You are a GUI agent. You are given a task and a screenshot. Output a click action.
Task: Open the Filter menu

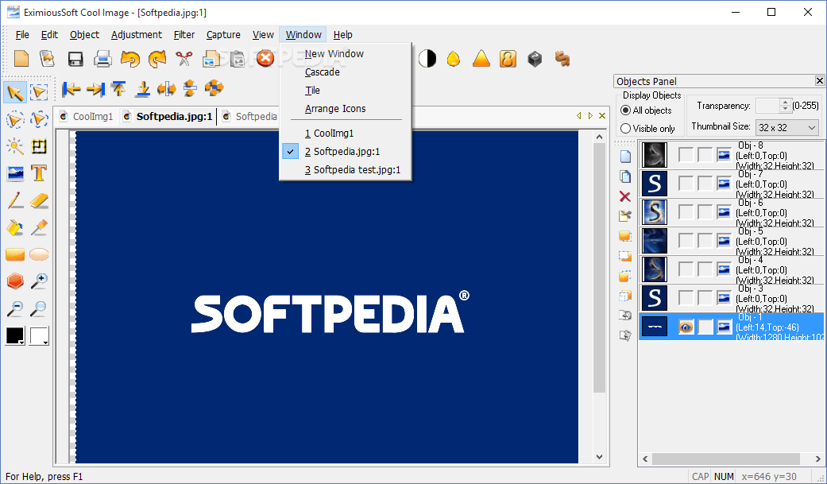[x=184, y=34]
